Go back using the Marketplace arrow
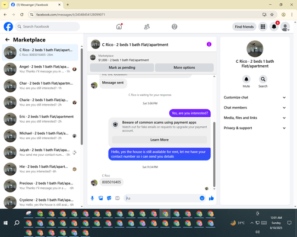Viewport: 297px width, 237px height. point(7,40)
